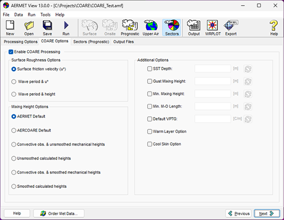The image size is (284, 220).
Task: Choose Smoothed calculated heights
Action: click(x=13, y=186)
